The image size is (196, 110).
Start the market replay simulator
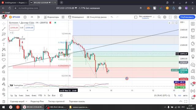pyautogui.click(x=97, y=17)
